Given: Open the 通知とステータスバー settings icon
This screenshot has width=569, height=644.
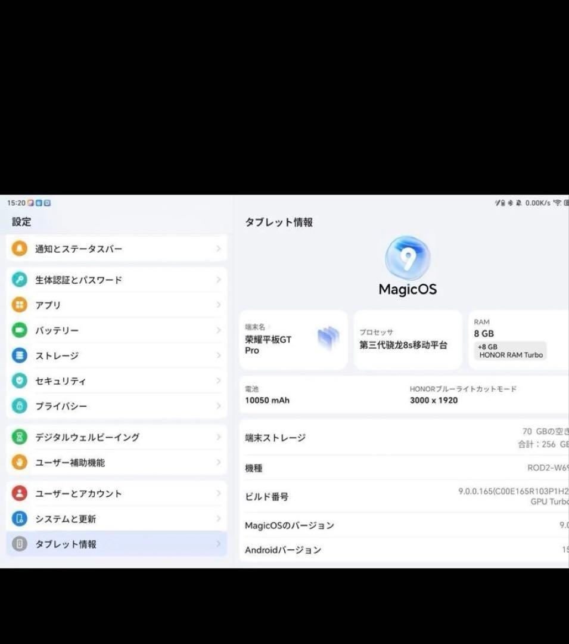Looking at the screenshot, I should [x=20, y=249].
